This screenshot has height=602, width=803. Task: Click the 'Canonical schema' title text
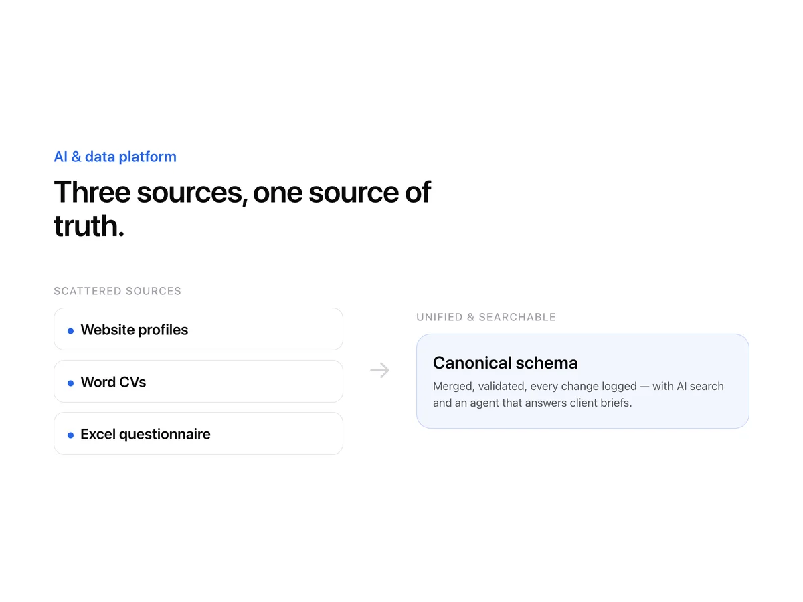point(505,363)
